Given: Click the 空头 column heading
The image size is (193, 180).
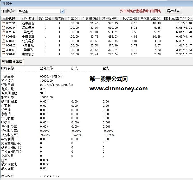Looking at the screenshot, I should click(106, 68).
